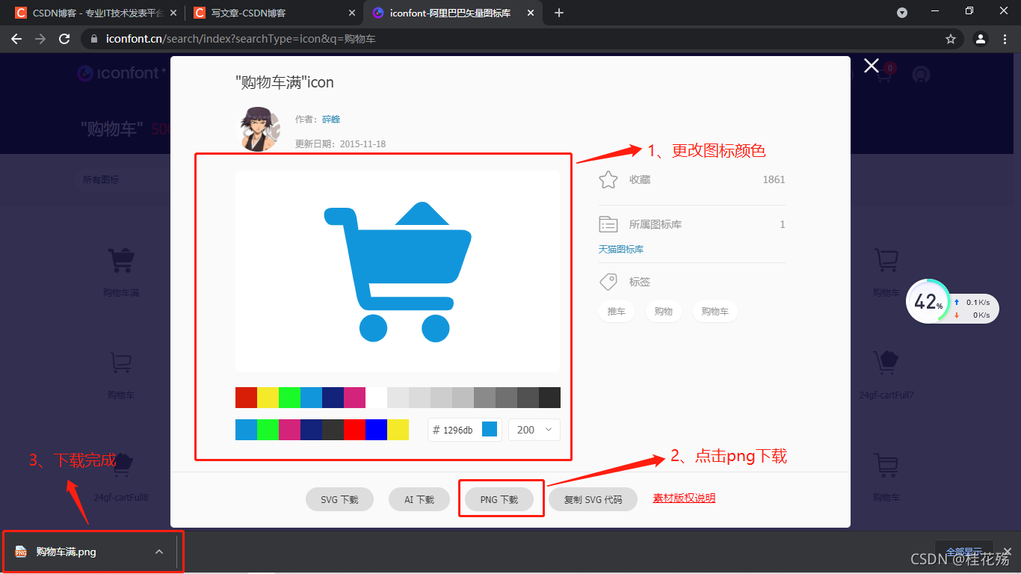
Task: Click the address bar lock icon
Action: tap(93, 39)
